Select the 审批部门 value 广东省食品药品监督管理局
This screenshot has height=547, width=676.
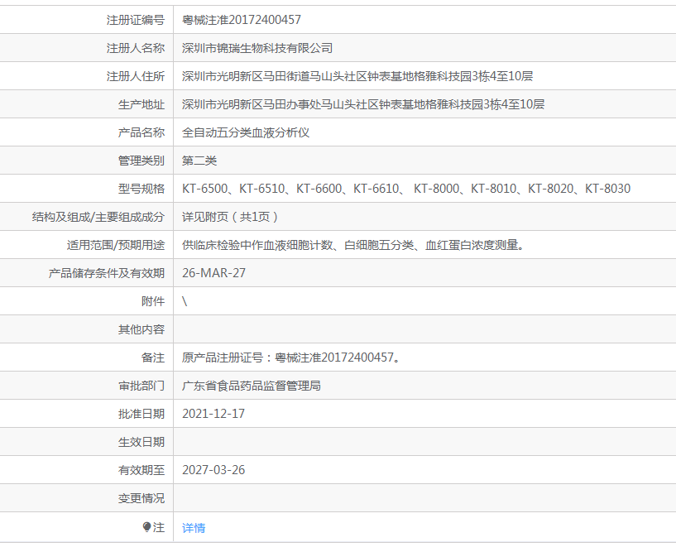pos(256,385)
